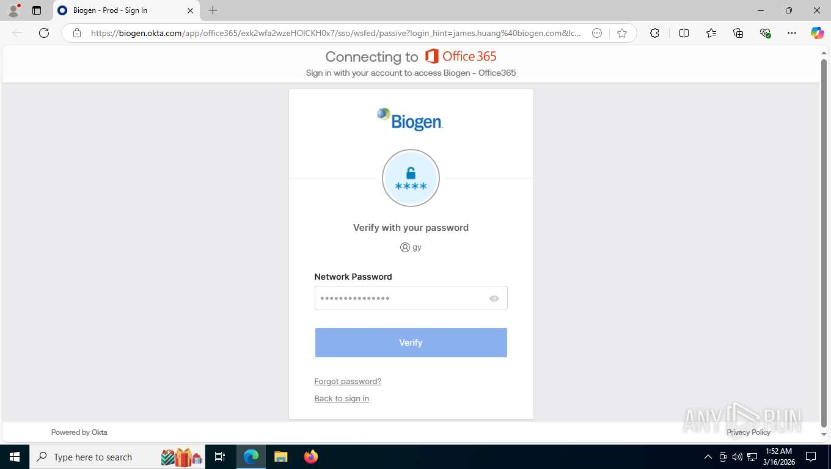Click the vertical scrollbar thumb
The height and width of the screenshot is (469, 831).
824,243
